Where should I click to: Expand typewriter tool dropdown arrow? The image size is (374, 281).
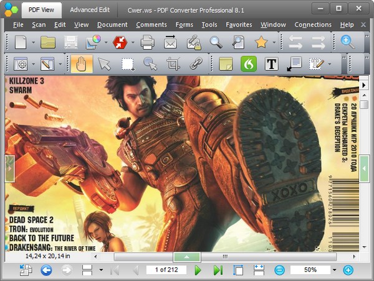tap(330, 64)
